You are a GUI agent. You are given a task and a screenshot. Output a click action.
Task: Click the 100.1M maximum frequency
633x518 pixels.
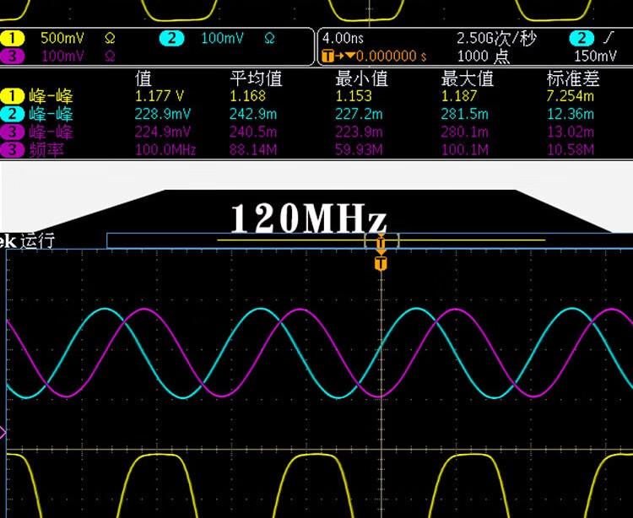[x=465, y=149]
